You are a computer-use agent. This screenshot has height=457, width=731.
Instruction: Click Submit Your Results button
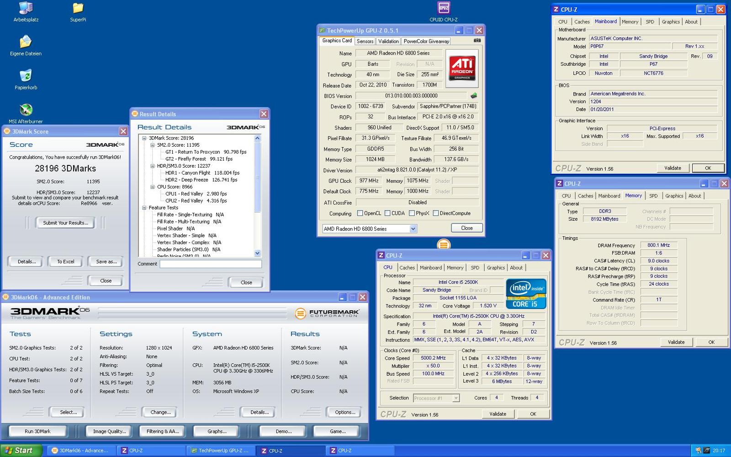[x=66, y=223]
